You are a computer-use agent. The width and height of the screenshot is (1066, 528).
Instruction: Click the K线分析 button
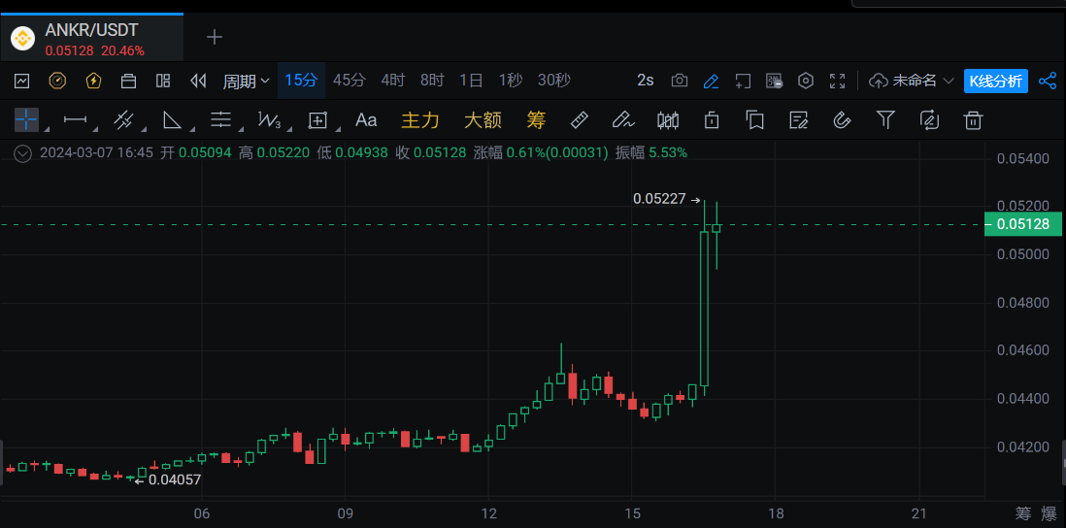click(996, 81)
